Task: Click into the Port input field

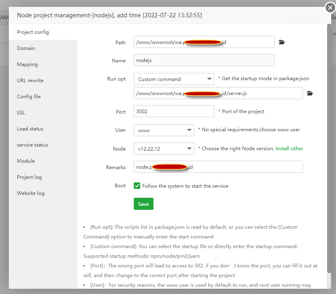Action: click(174, 112)
